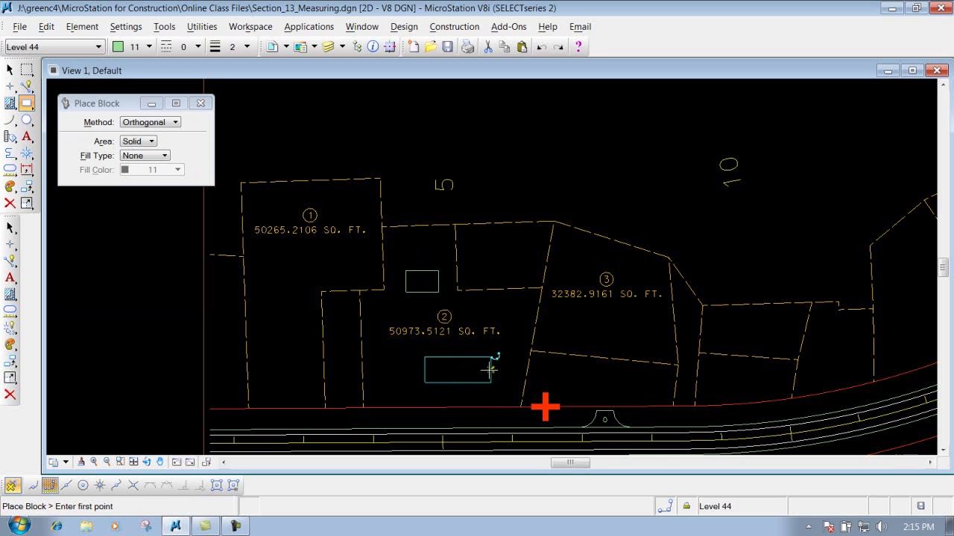Viewport: 954px width, 536px height.
Task: Open the Workspace menu
Action: click(250, 27)
